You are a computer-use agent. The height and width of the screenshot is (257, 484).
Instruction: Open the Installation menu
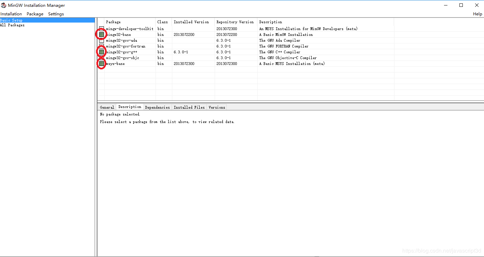(11, 14)
